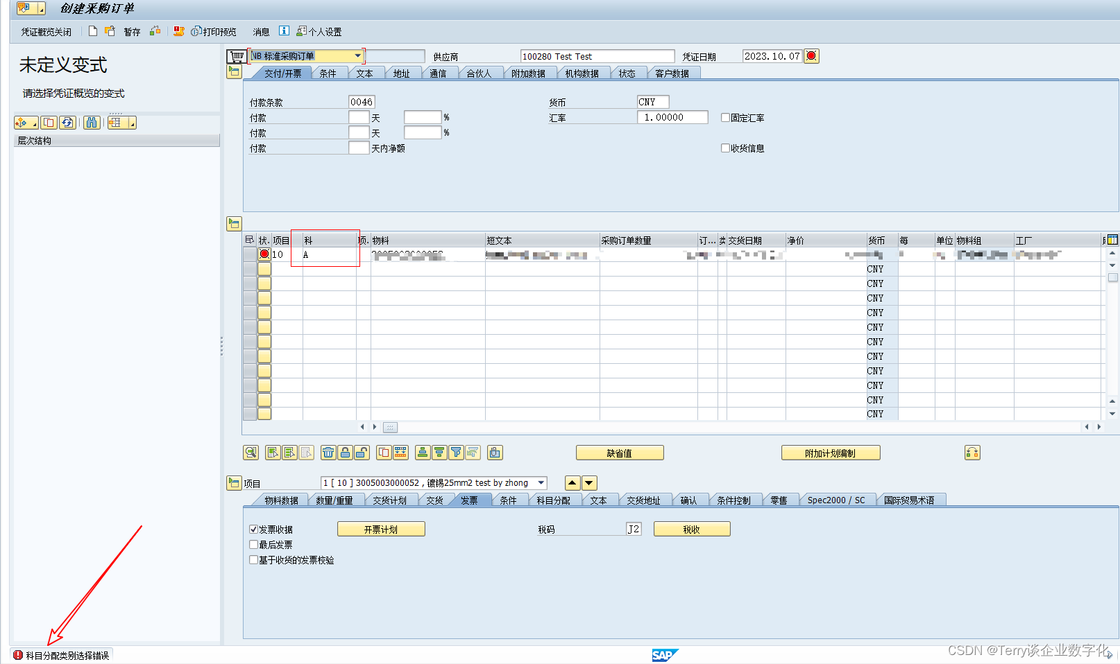Toggle the 固定汇率 checkbox

[x=726, y=117]
